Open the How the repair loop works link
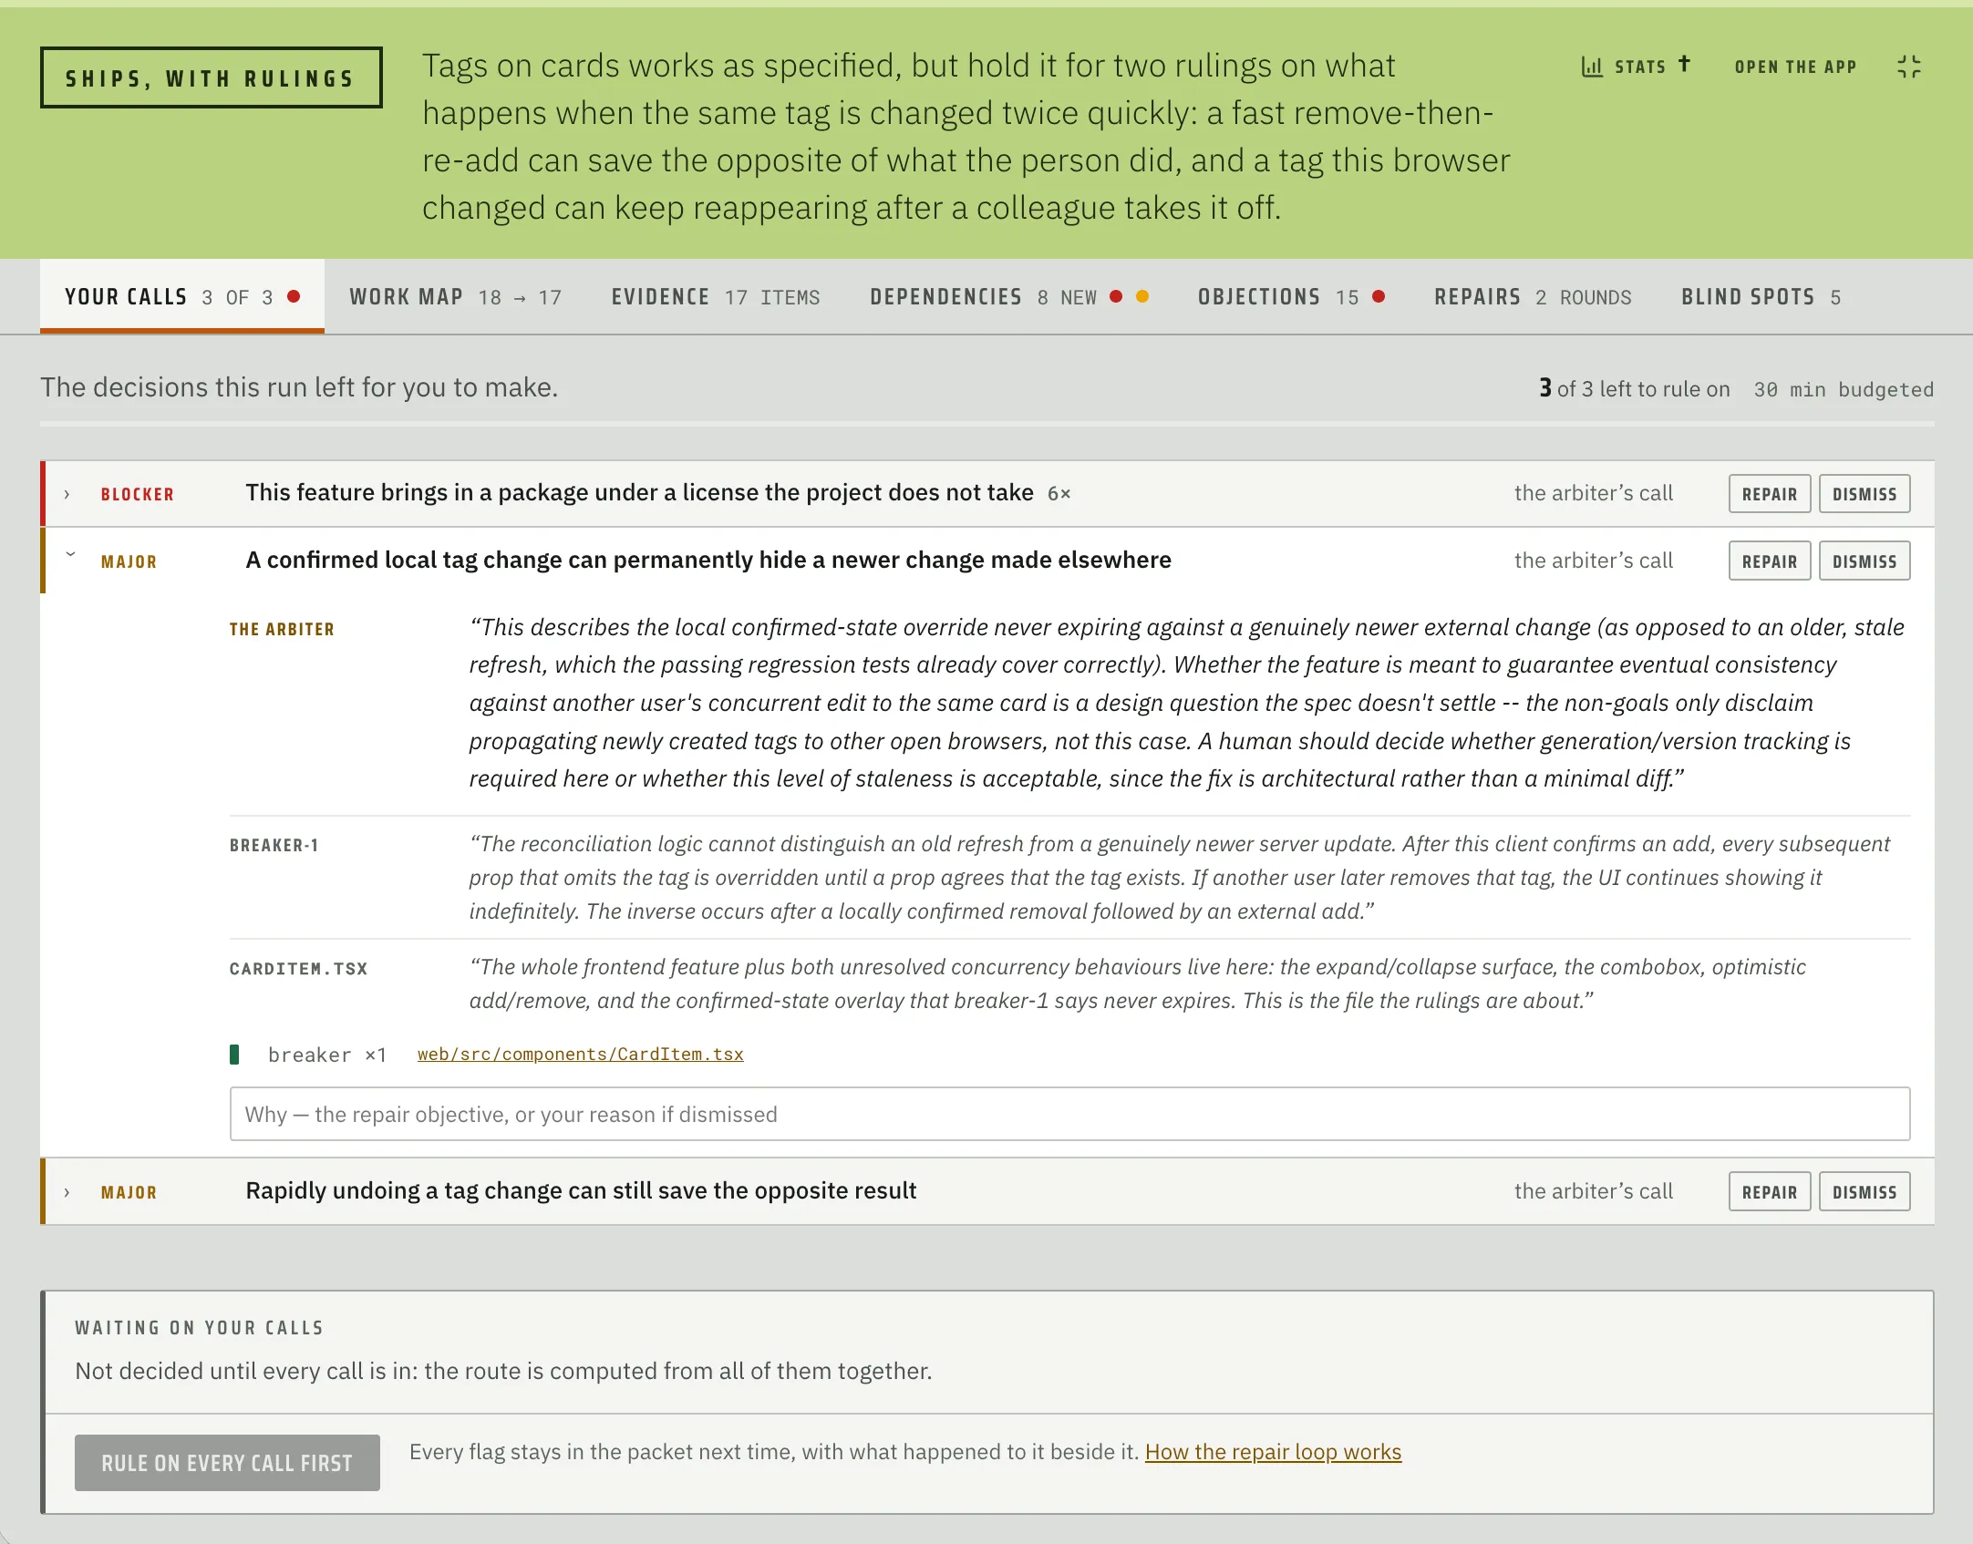 (1273, 1452)
